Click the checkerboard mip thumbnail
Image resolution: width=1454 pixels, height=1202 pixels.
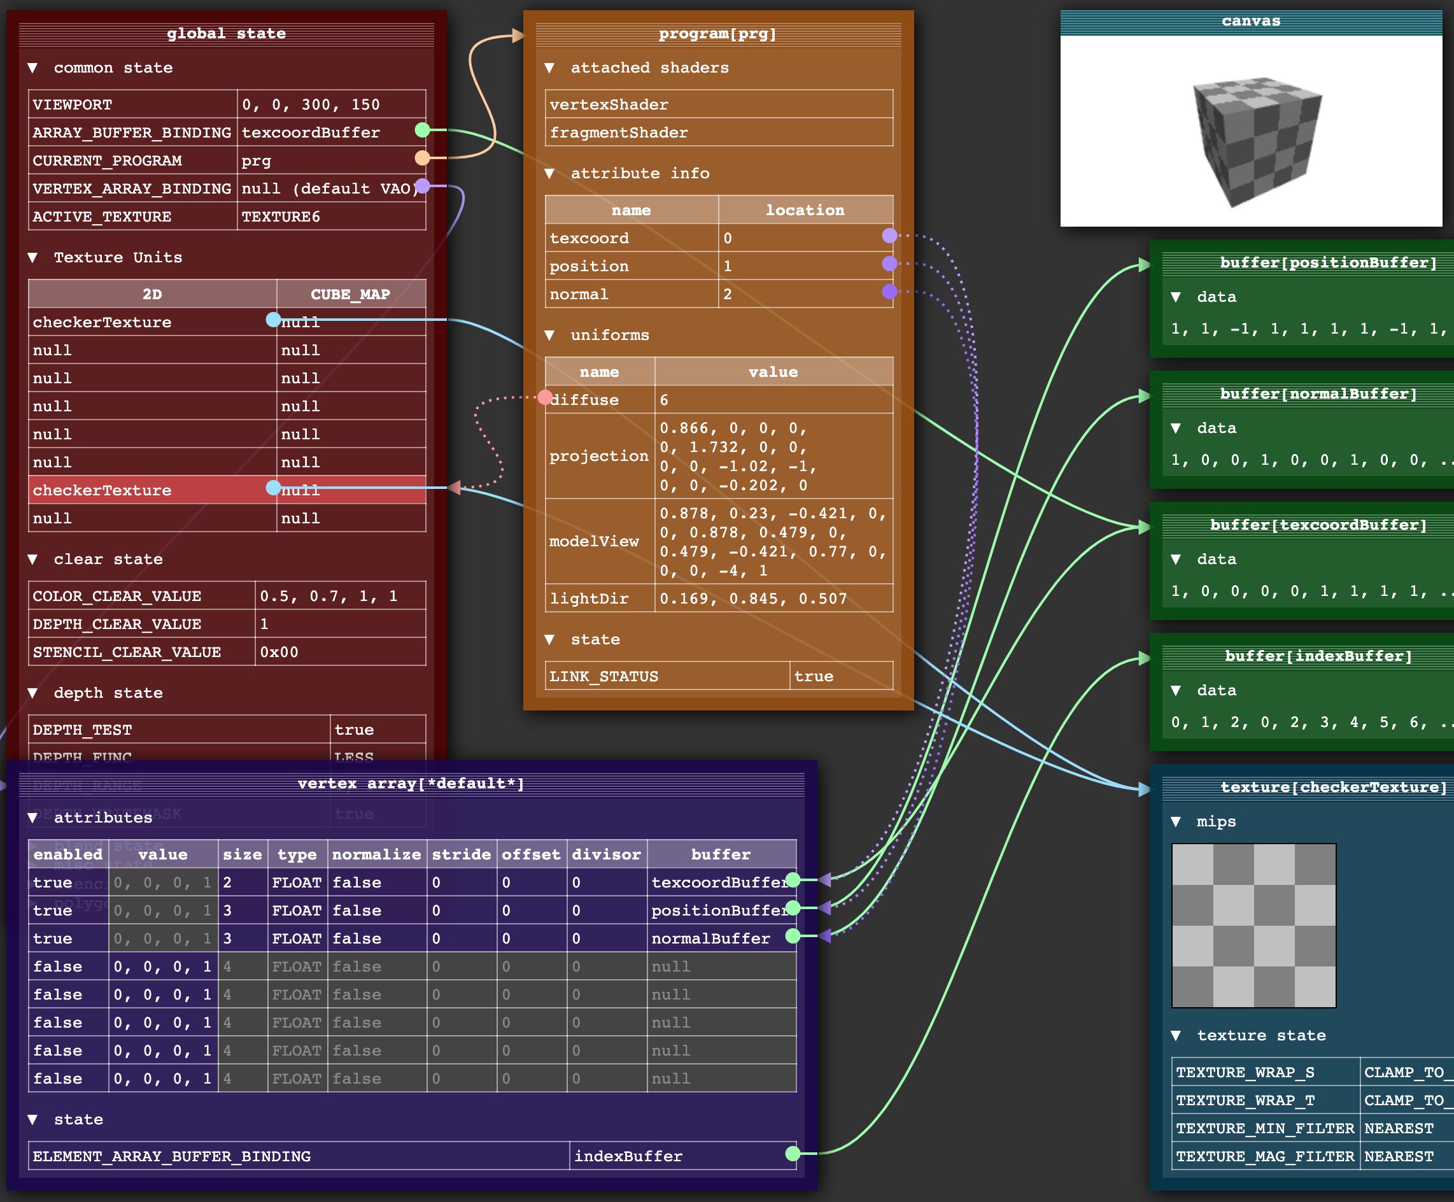[x=1254, y=925]
